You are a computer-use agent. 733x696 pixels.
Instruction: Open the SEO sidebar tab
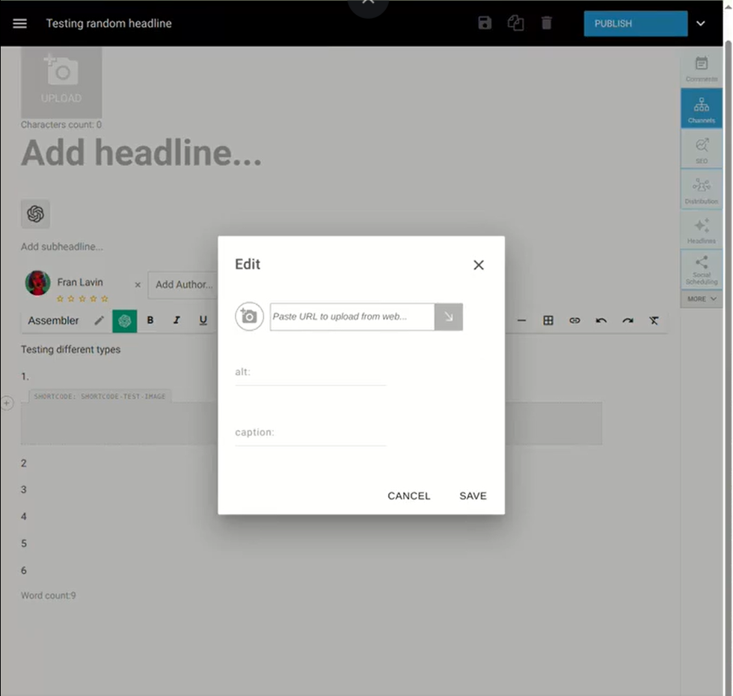702,150
